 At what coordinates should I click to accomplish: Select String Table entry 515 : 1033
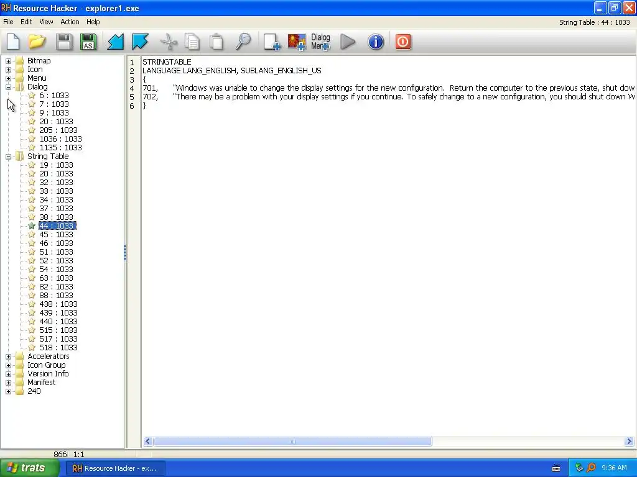(x=58, y=330)
